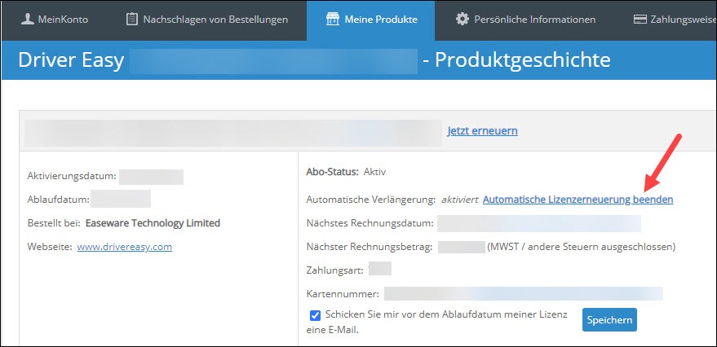
Task: Click the Zahlungsart label
Action: [334, 270]
